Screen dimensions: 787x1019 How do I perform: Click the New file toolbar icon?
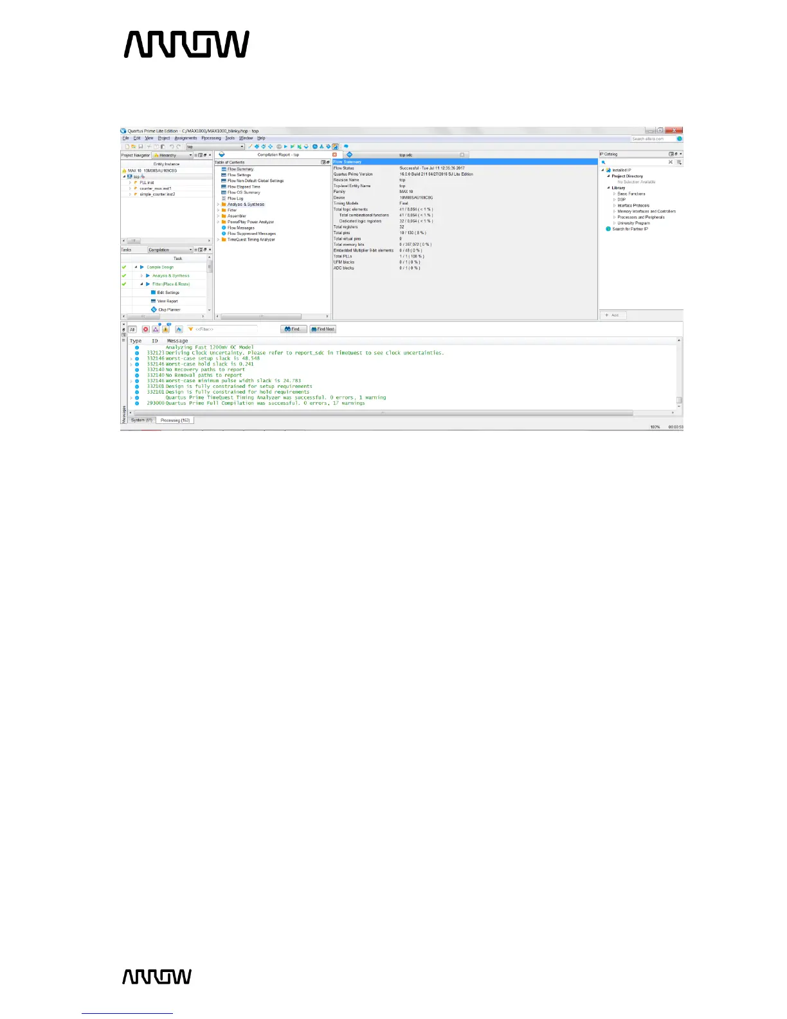click(127, 147)
